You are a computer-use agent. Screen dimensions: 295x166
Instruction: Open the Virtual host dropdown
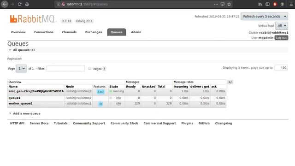(x=282, y=26)
